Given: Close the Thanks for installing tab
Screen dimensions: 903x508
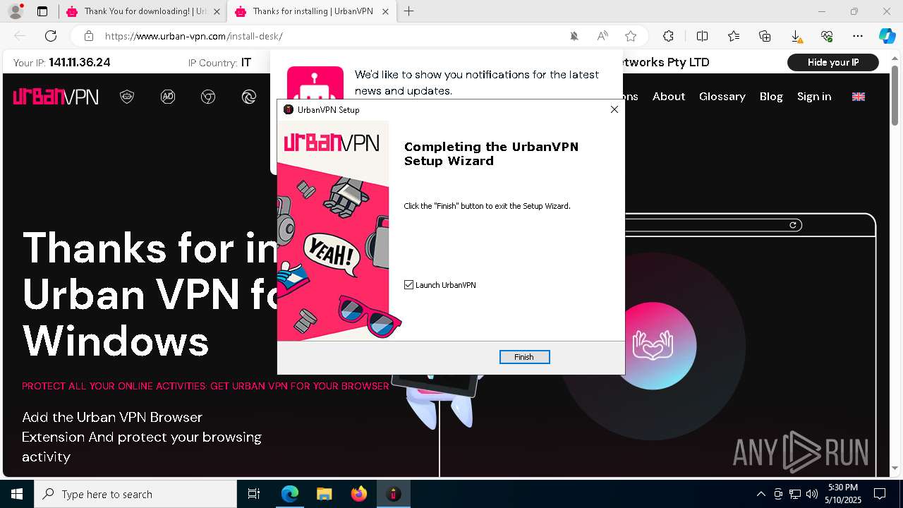Looking at the screenshot, I should [x=385, y=11].
